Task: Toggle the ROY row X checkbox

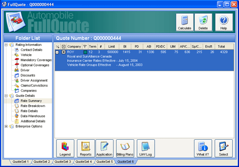Action: pyautogui.click(x=64, y=52)
